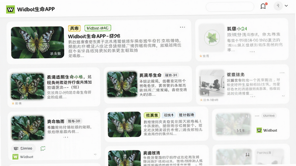
Task: Open the grayscale office photo thumbnail
Action: 212,83
